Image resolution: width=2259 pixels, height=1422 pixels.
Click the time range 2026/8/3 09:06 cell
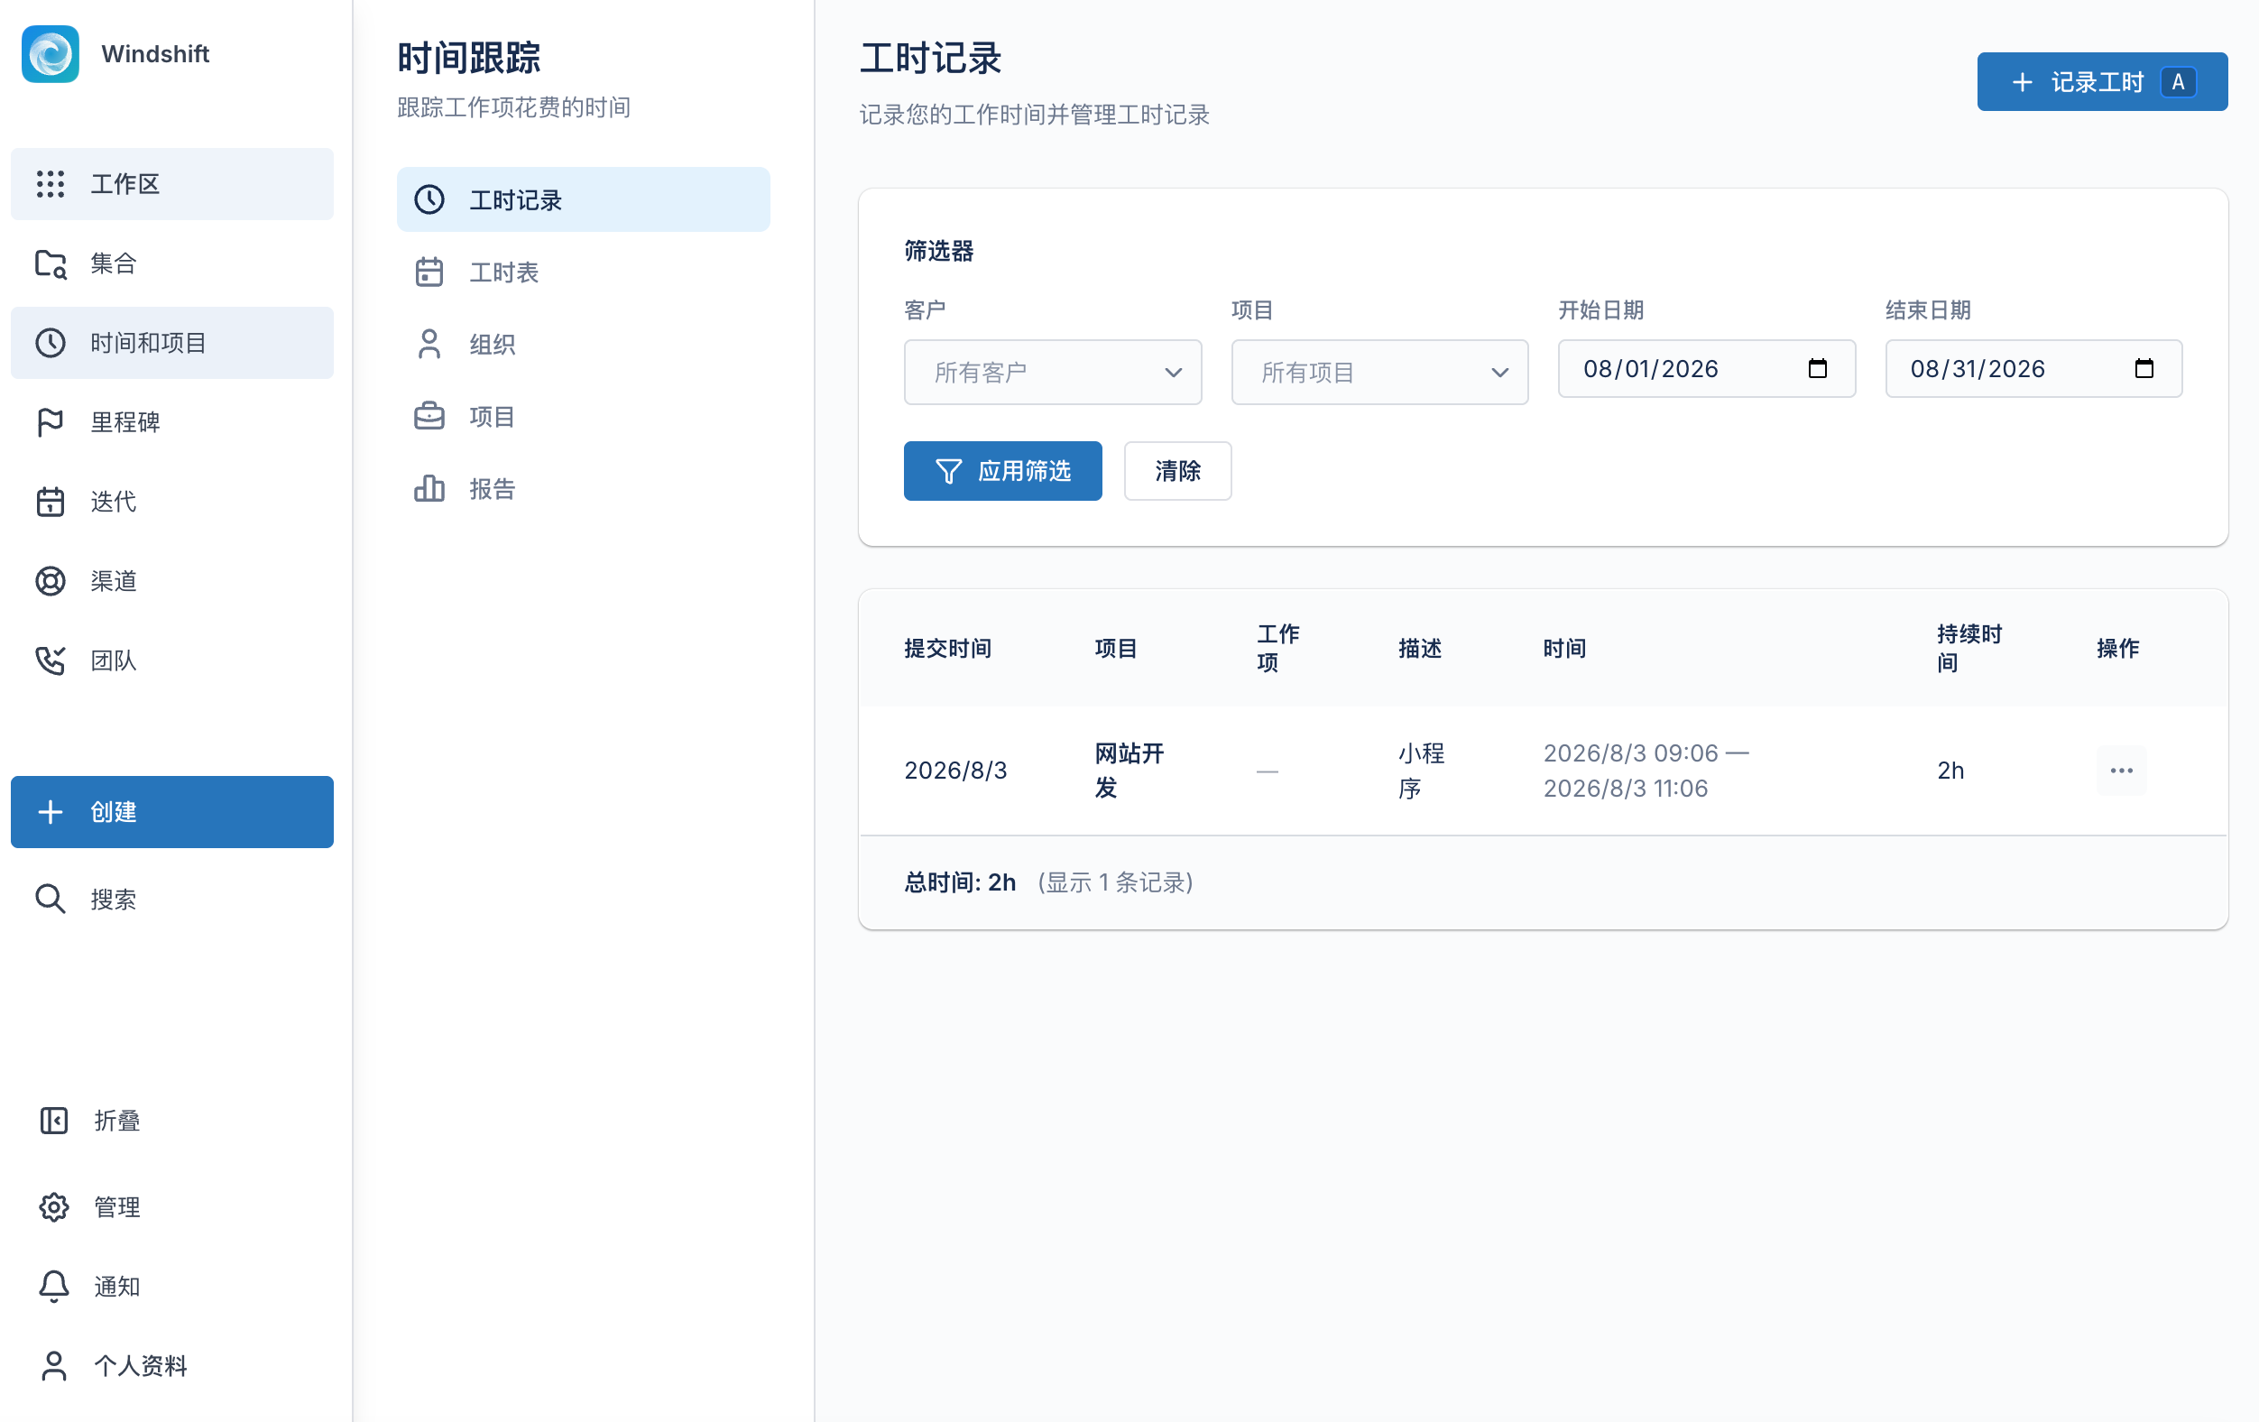coord(1646,771)
